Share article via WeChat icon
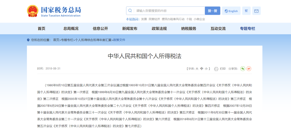The width and height of the screenshot is (291, 133). [x=242, y=69]
